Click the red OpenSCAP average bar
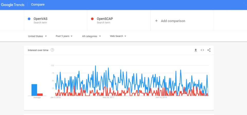247x115 pixels. point(40,94)
